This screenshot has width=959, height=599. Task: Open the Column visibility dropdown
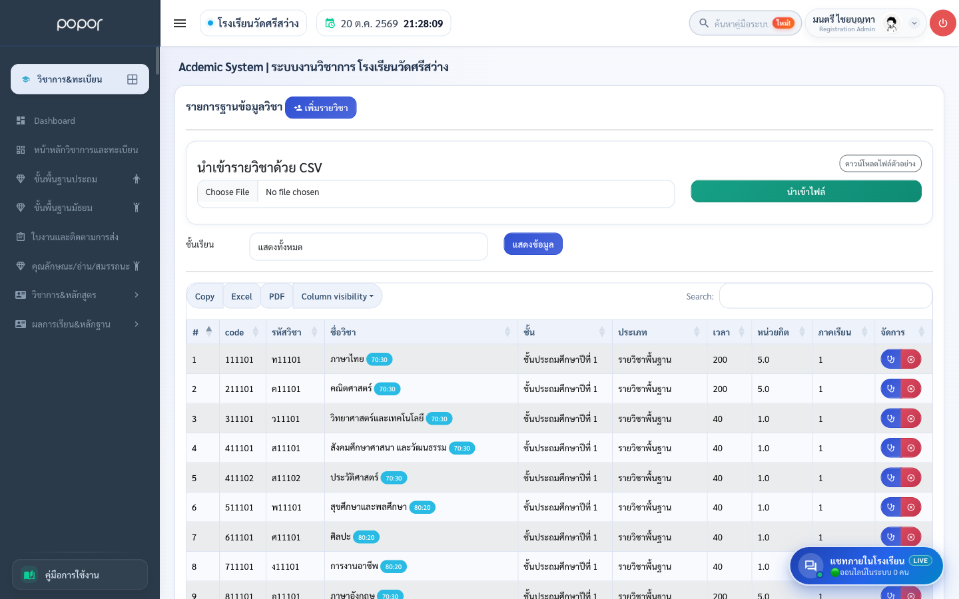coord(338,296)
